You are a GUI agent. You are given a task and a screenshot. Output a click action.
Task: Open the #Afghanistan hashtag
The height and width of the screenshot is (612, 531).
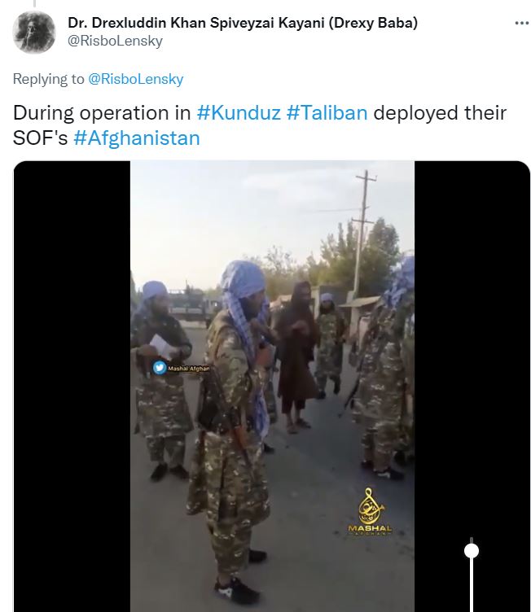137,138
